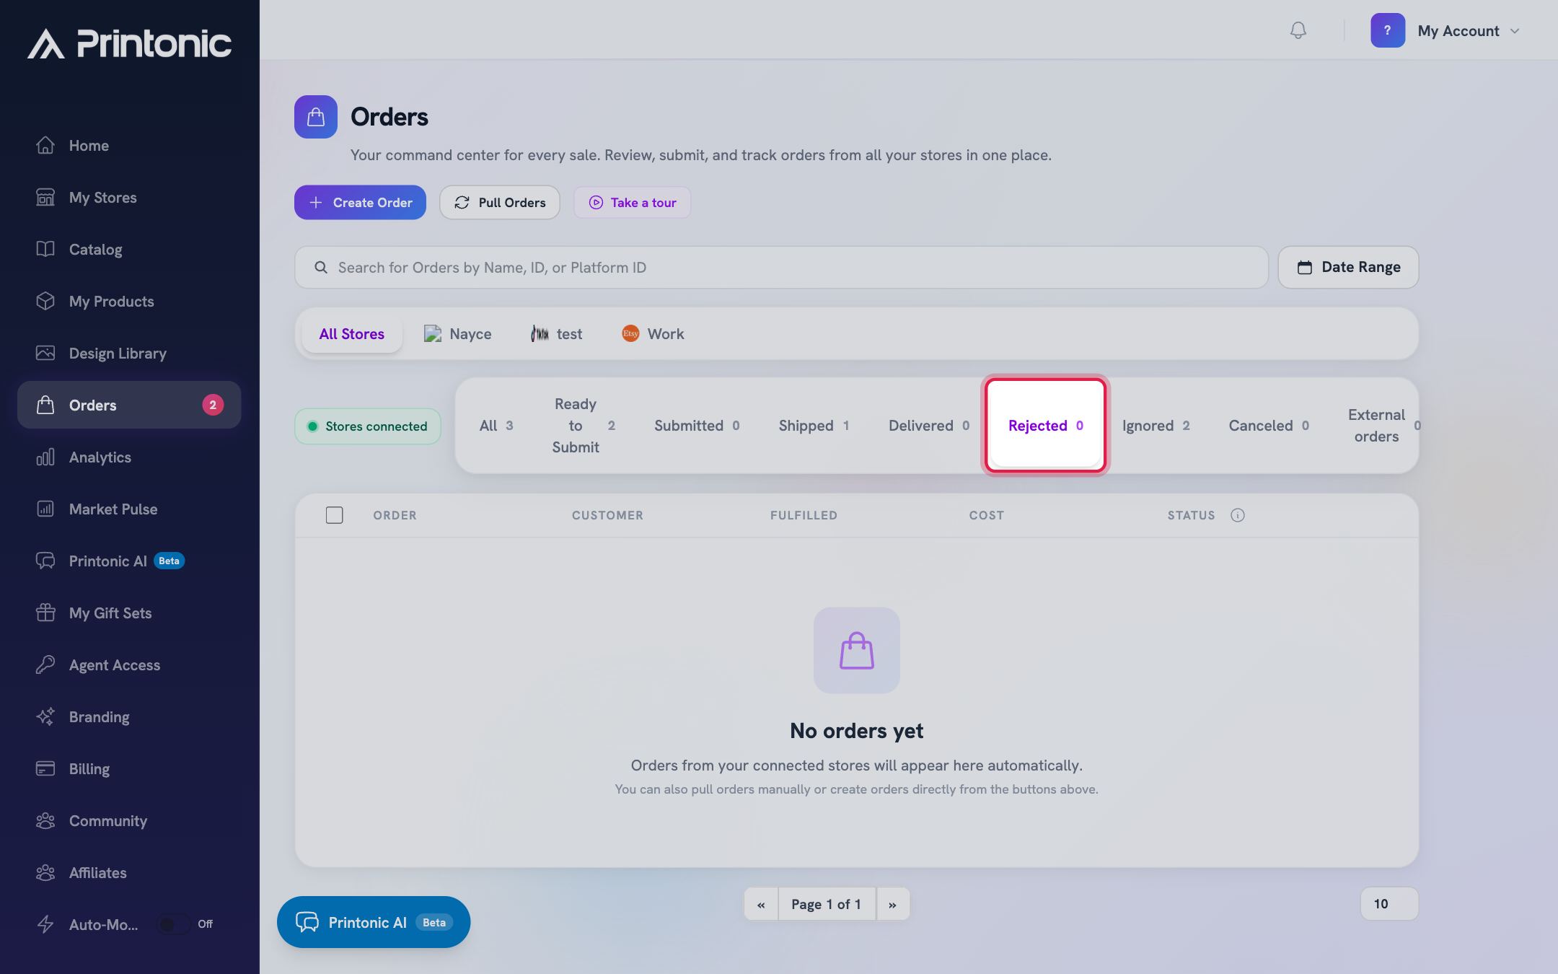
Task: Select the All Stores tab
Action: (x=352, y=334)
